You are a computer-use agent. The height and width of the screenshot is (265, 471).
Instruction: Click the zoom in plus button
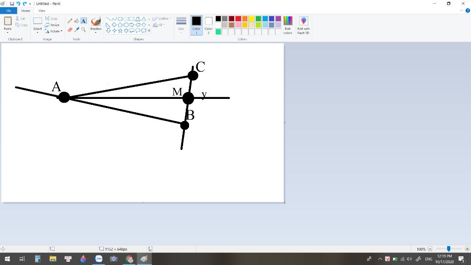[x=467, y=249]
